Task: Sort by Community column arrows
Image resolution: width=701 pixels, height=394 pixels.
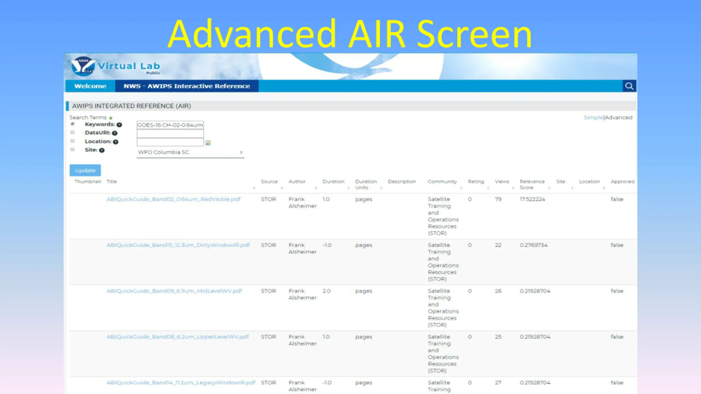Action: 461,188
